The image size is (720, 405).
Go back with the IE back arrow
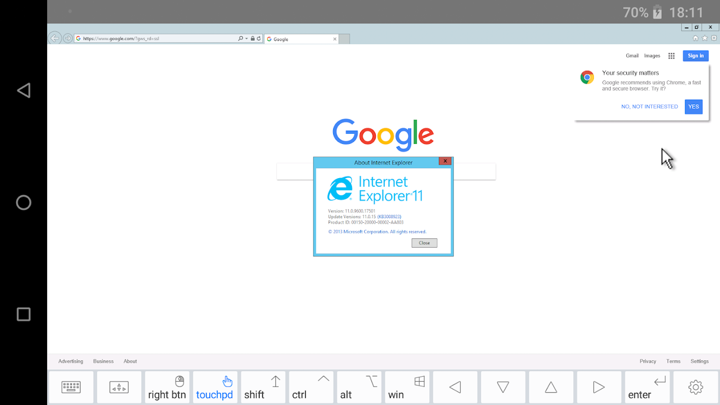(x=55, y=38)
